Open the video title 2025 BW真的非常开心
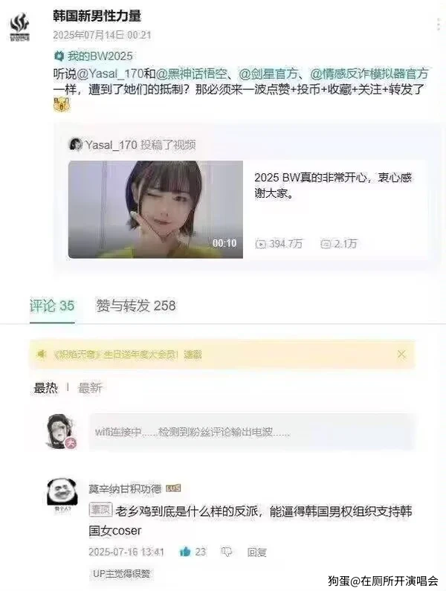 click(x=333, y=185)
